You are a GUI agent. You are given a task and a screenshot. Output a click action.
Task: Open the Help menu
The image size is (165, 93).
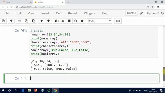105,13
